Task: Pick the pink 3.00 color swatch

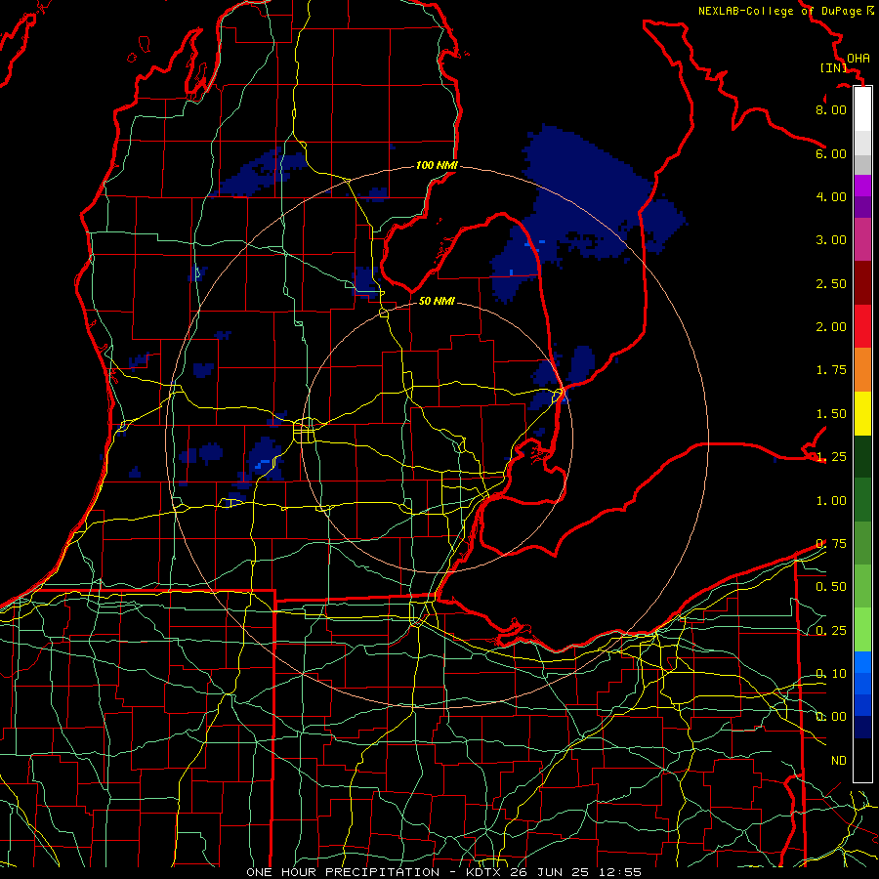Action: [862, 239]
